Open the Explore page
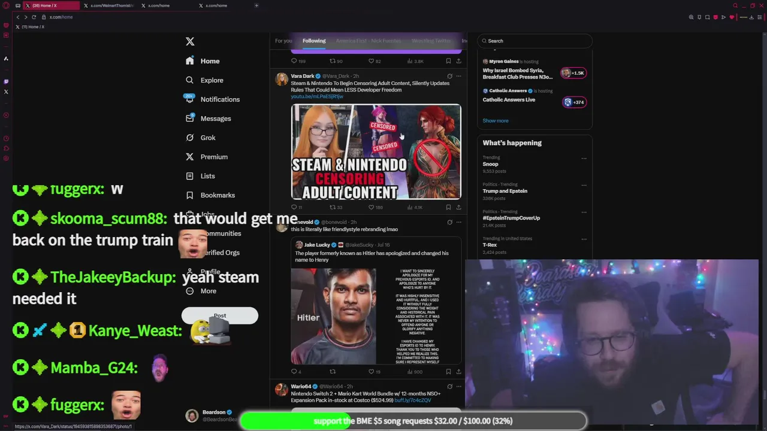Image resolution: width=767 pixels, height=431 pixels. 204,80
